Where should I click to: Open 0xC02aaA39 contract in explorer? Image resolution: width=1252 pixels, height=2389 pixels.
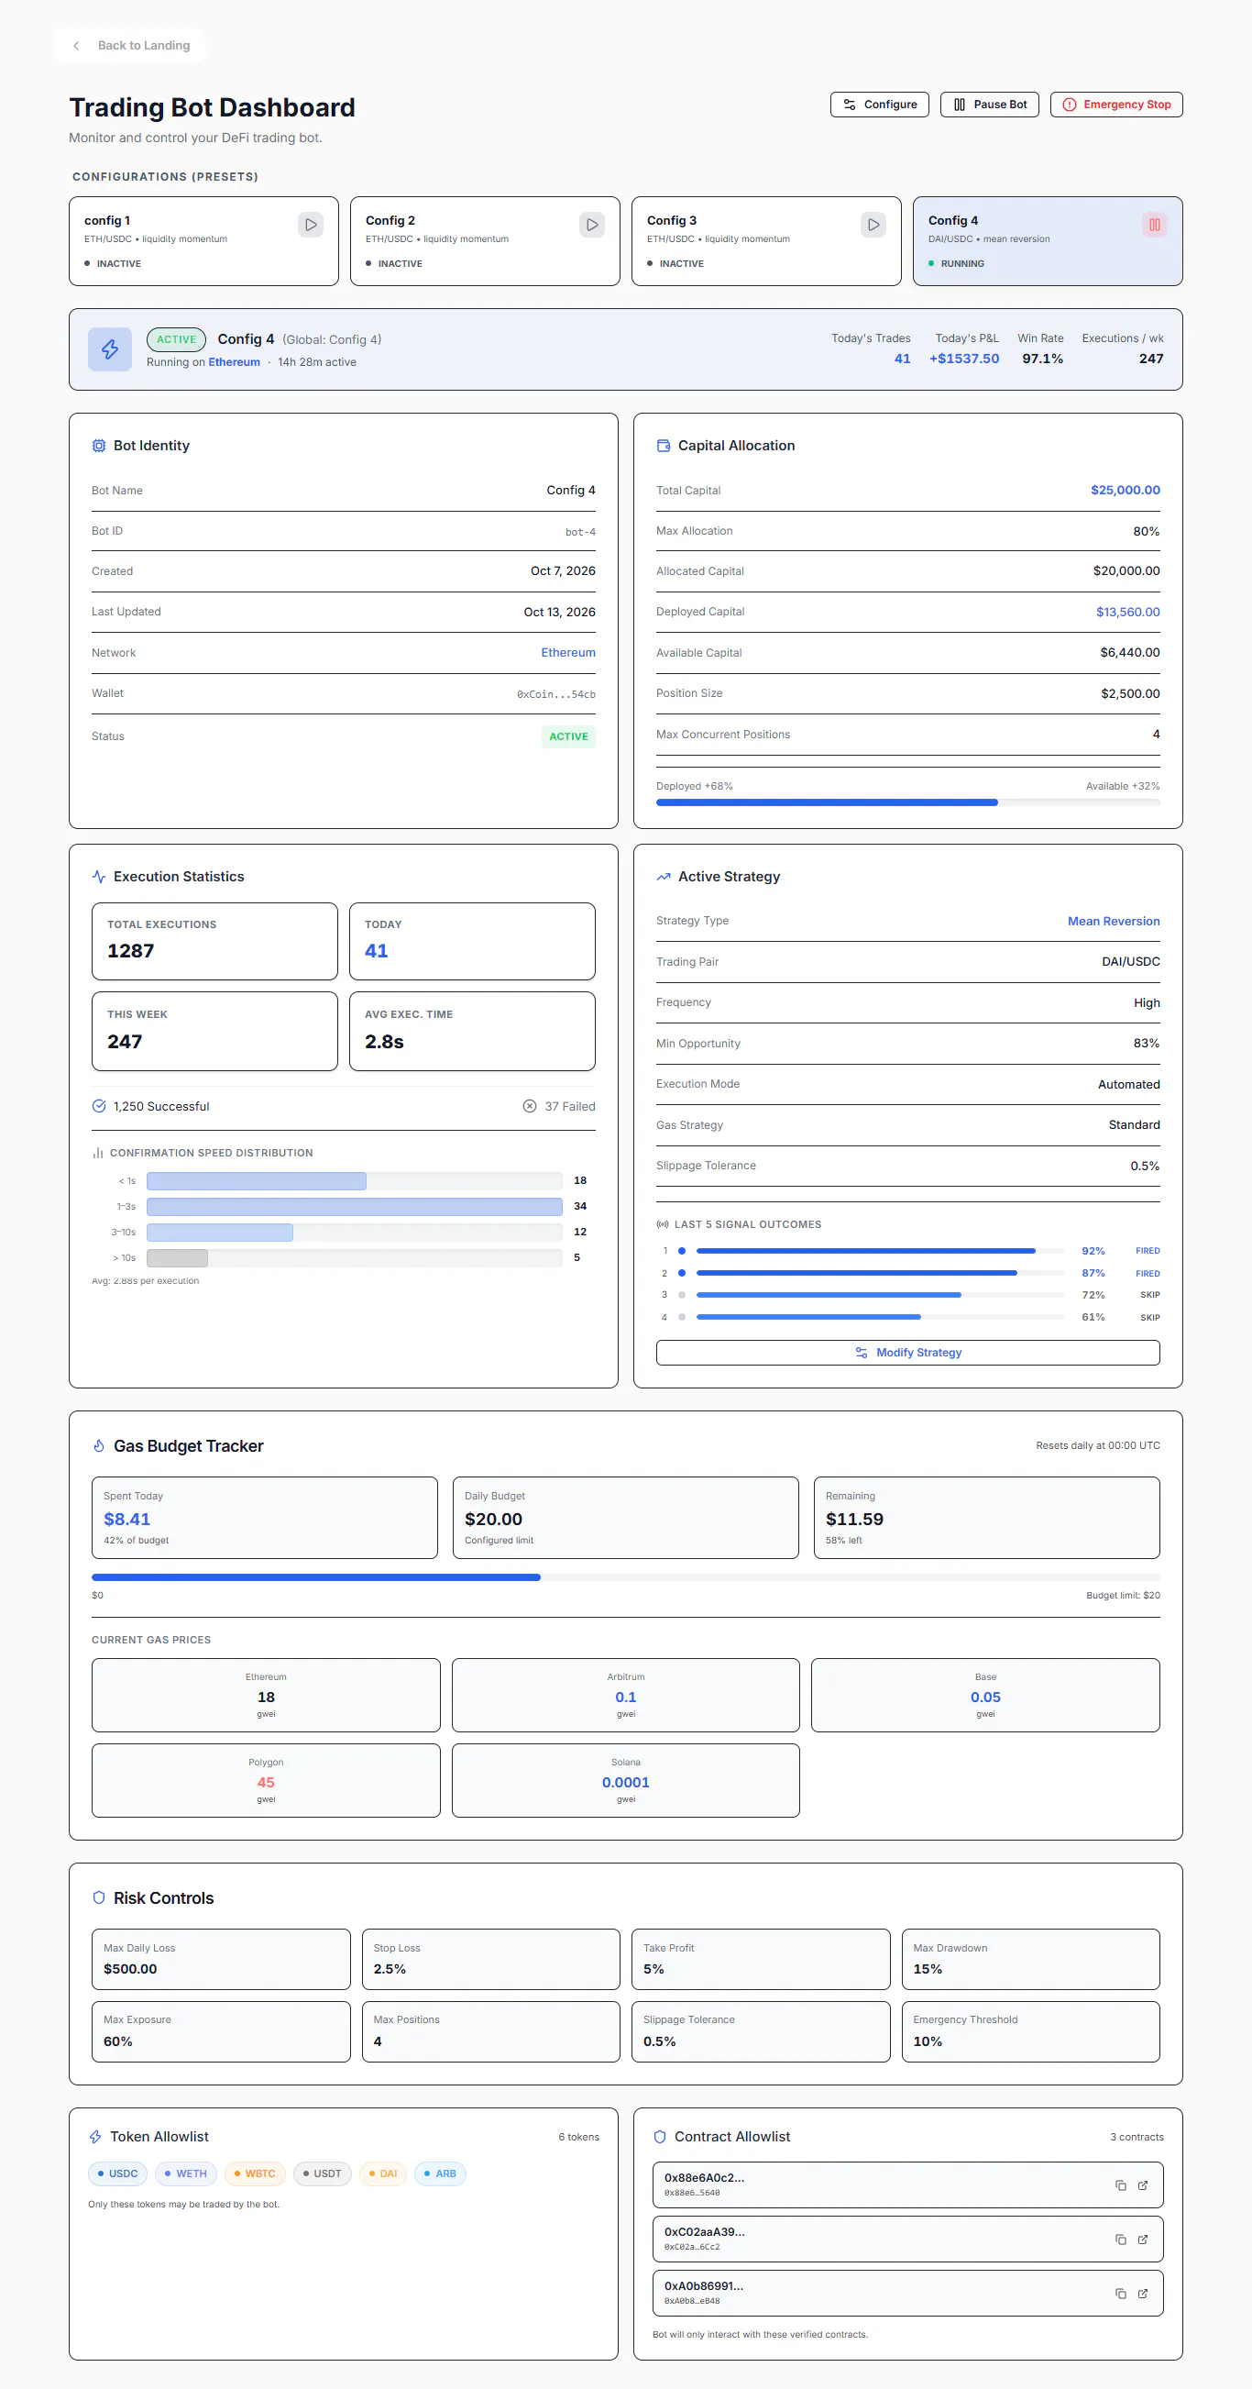[x=1143, y=2240]
